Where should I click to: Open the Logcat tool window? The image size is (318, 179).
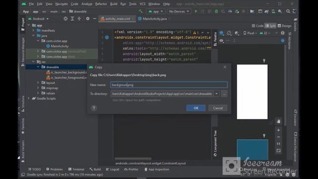click(x=113, y=169)
